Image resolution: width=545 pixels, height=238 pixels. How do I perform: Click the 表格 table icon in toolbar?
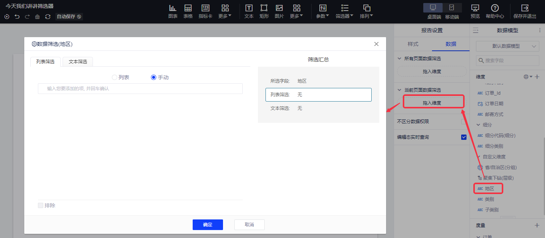tap(188, 8)
